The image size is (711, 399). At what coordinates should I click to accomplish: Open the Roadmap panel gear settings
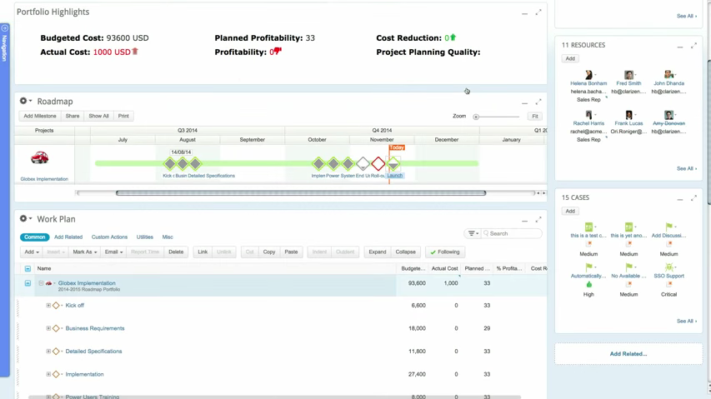pos(24,102)
